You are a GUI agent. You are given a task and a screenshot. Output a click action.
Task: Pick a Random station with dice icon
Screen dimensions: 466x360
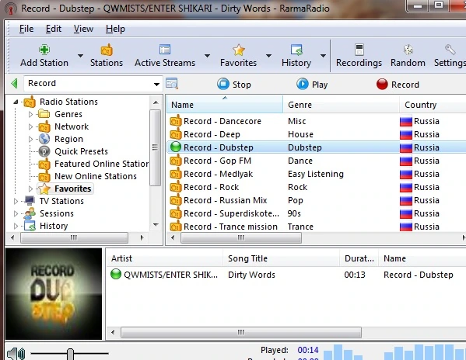408,50
